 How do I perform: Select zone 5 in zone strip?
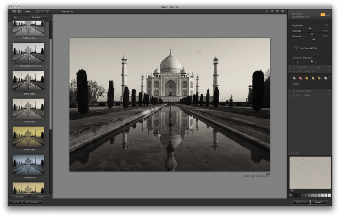pyautogui.click(x=313, y=195)
